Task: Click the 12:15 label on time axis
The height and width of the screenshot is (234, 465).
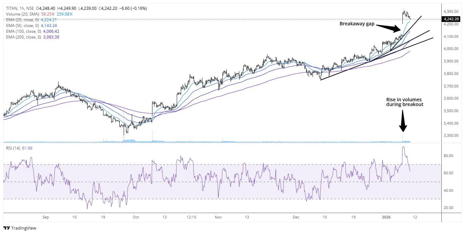Action: (191, 217)
